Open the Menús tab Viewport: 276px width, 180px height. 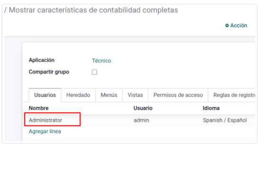[x=109, y=95]
